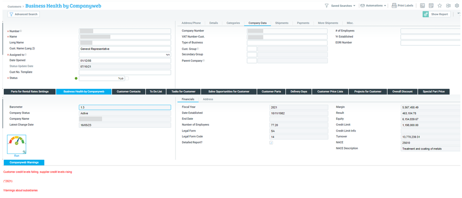The height and width of the screenshot is (198, 462).
Task: Click the Saved Searches funnel icon
Action: coord(326,6)
